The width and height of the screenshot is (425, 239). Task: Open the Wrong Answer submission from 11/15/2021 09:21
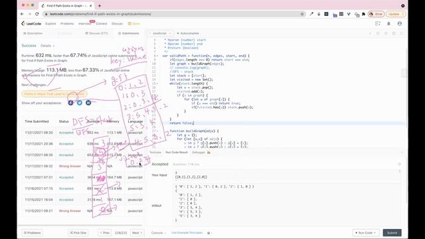pyautogui.click(x=70, y=211)
